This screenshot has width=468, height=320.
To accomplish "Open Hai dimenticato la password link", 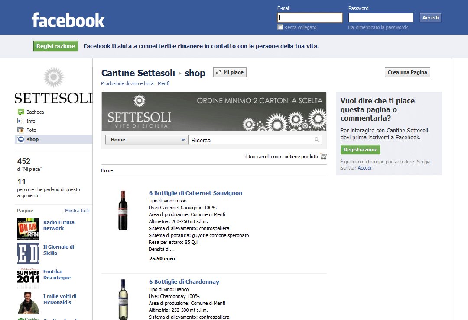I will click(x=378, y=27).
